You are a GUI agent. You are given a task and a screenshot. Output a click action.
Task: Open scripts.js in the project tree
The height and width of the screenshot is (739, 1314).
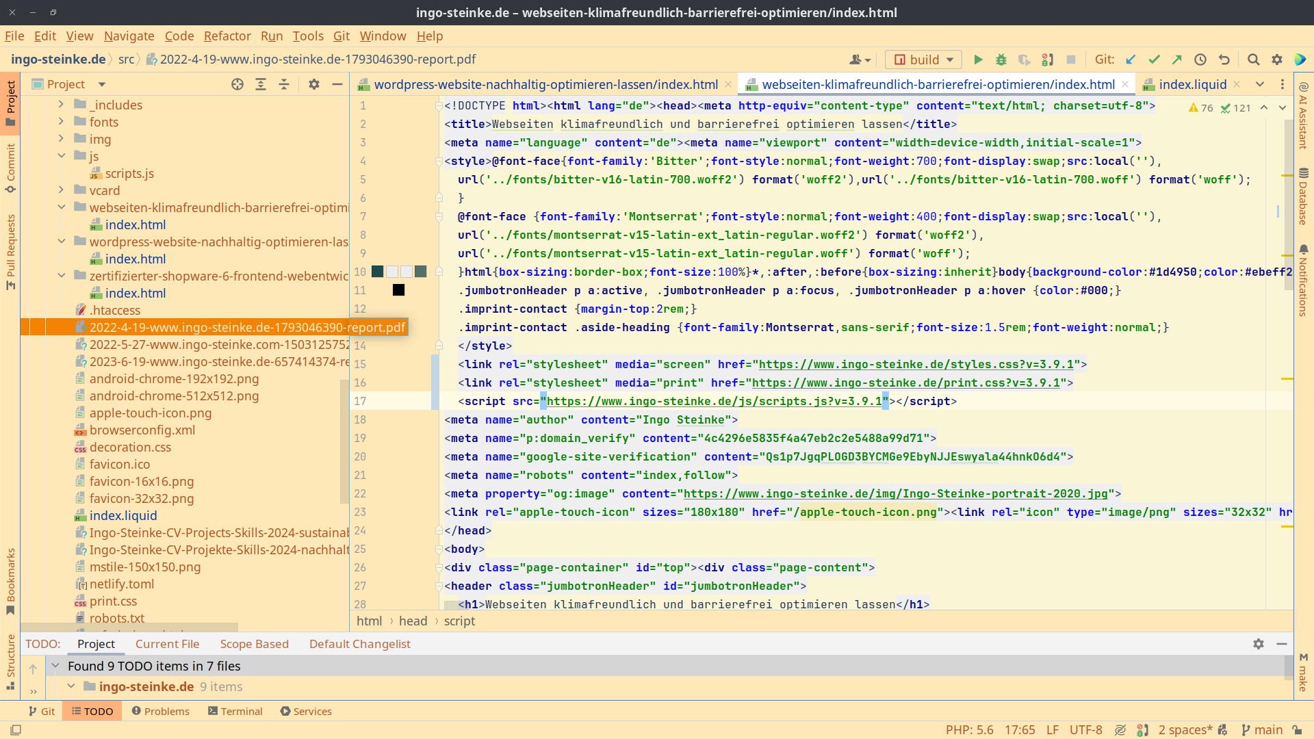[x=129, y=173]
